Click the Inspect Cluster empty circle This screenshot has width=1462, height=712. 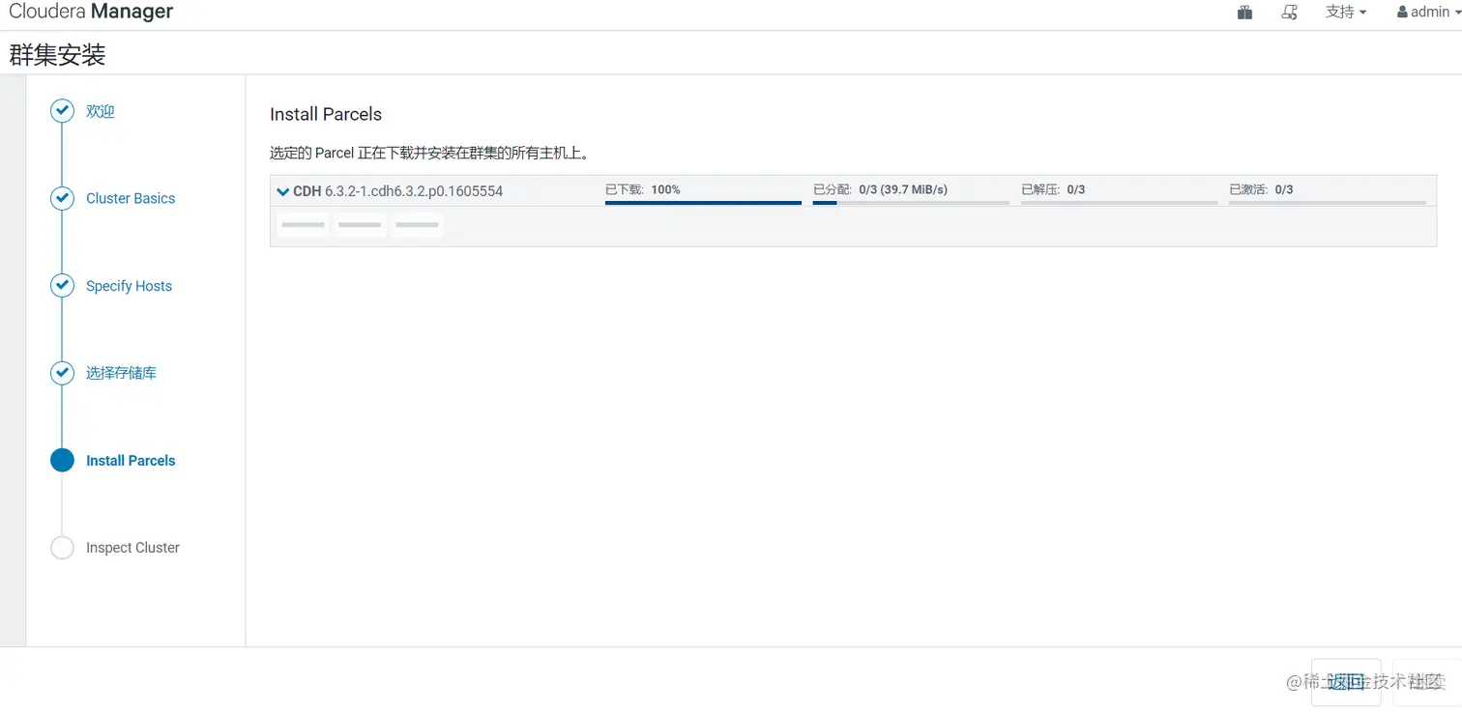62,548
